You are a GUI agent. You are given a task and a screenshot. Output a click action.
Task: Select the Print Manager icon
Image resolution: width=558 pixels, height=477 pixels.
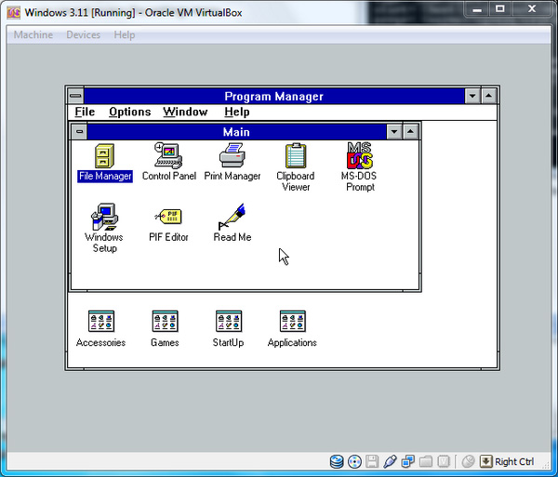click(x=232, y=155)
